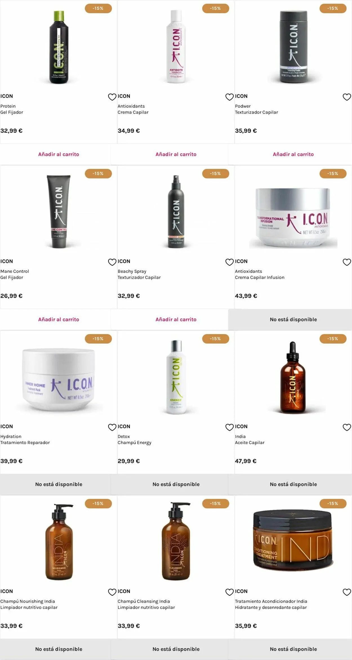
Task: Click the -15% badge on Detox Champú
Action: (x=215, y=339)
